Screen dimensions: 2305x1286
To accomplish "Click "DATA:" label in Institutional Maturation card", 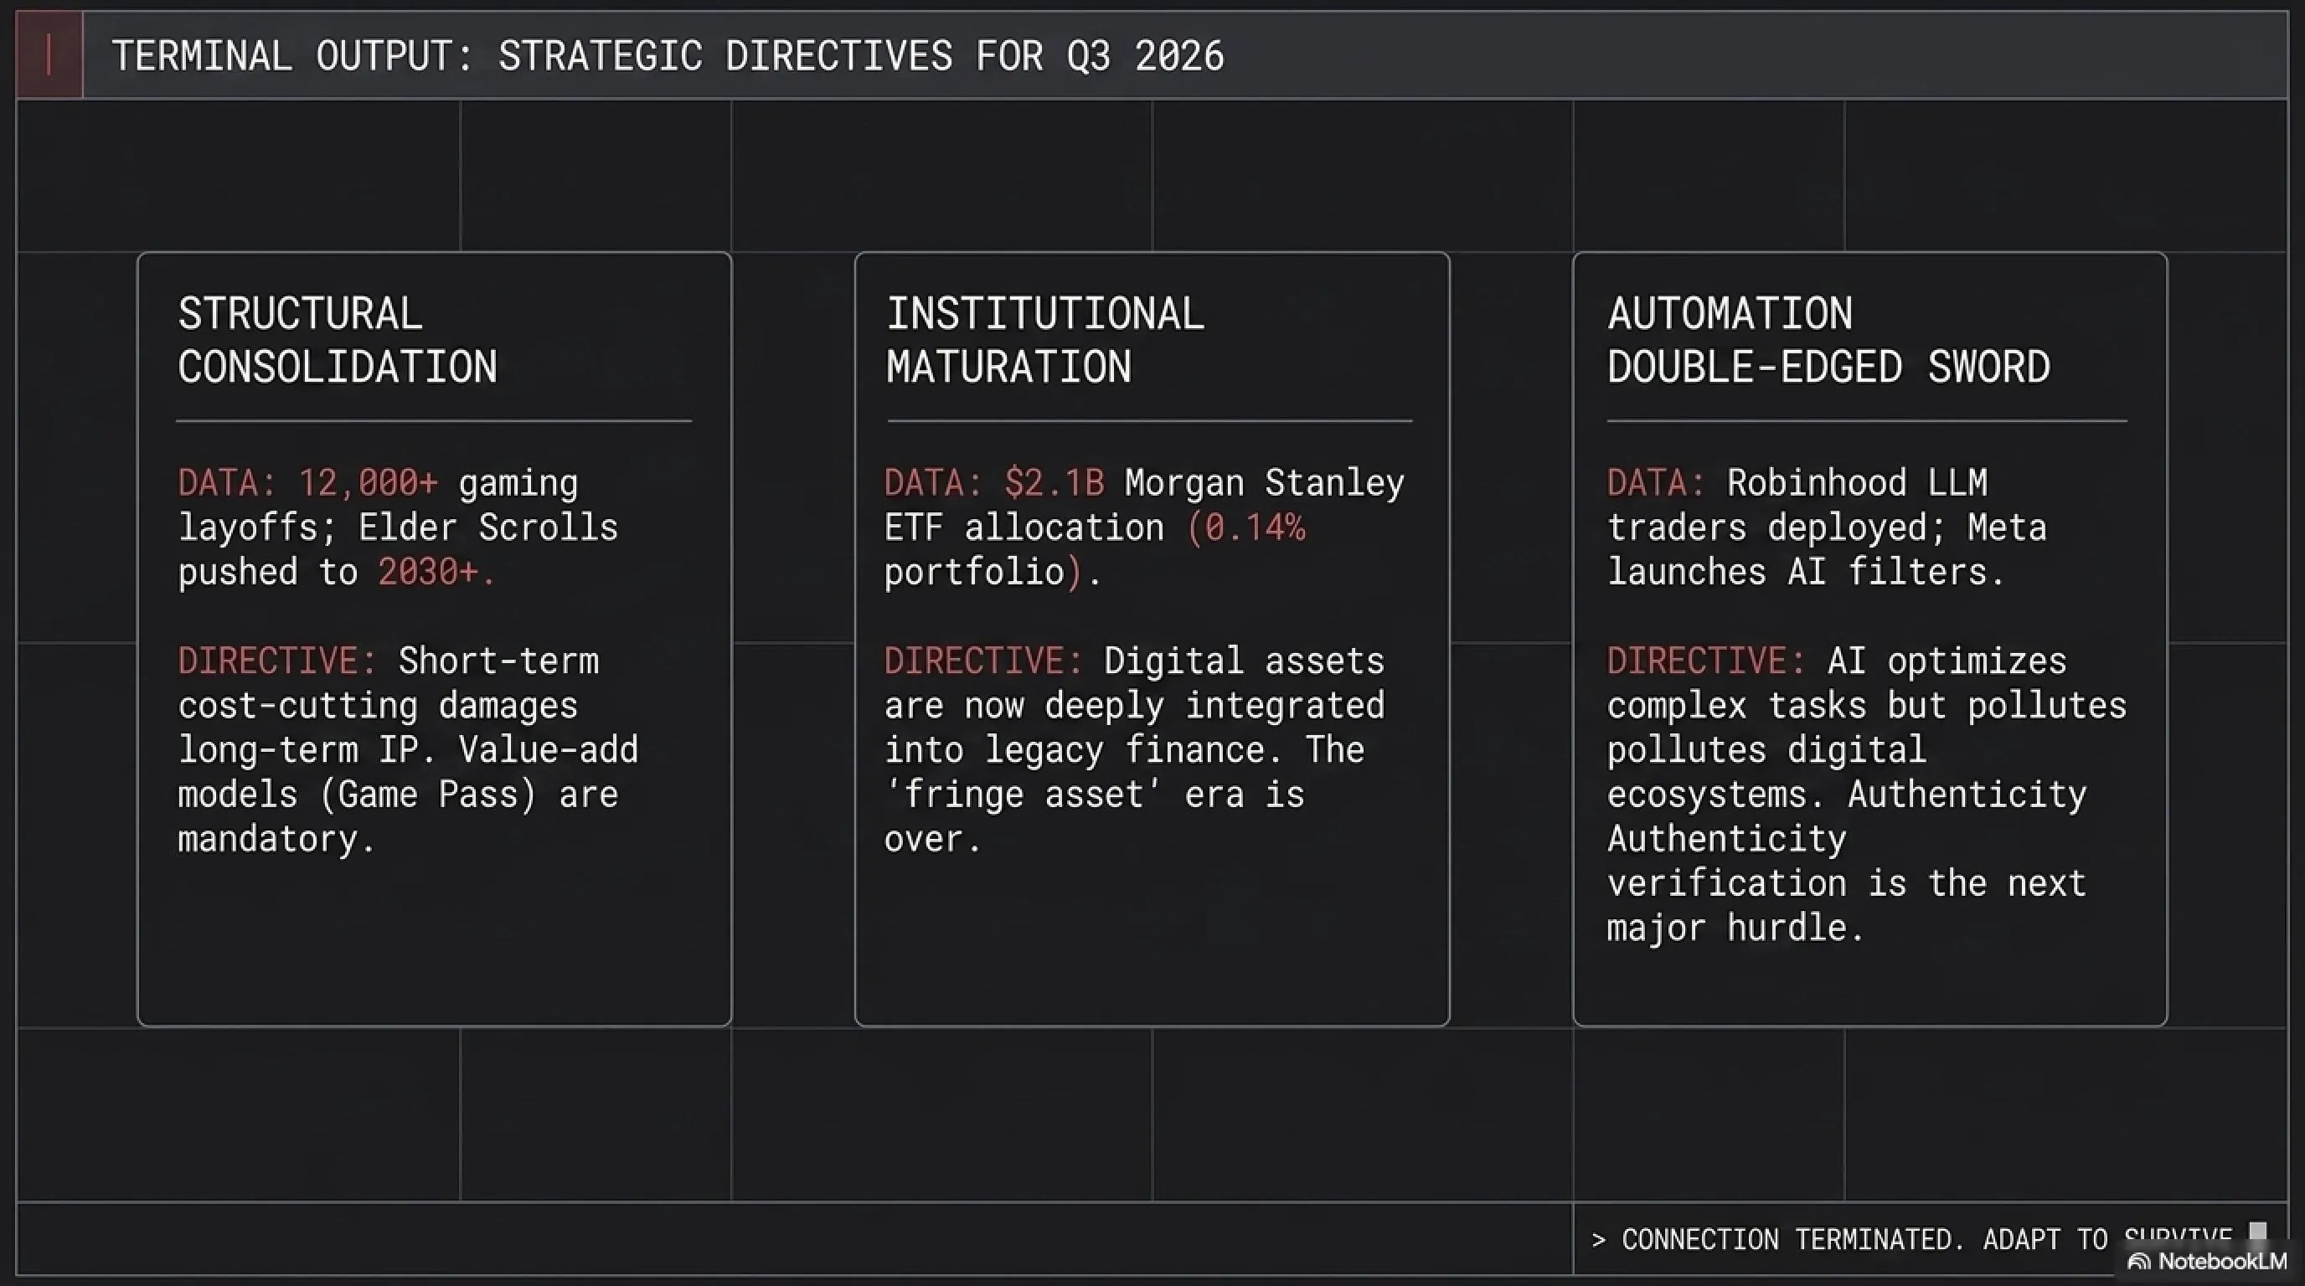I will click(x=934, y=483).
